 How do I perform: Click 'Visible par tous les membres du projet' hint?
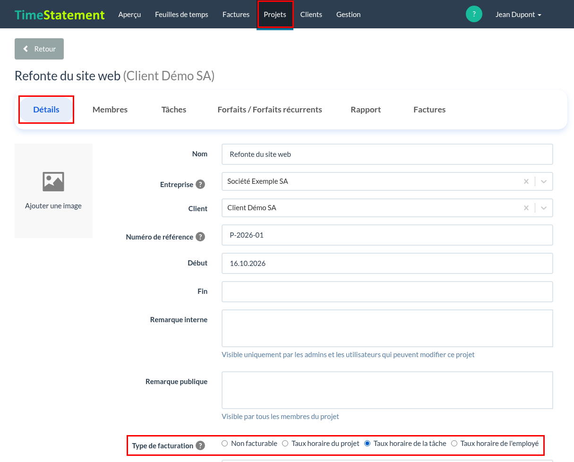tap(281, 417)
